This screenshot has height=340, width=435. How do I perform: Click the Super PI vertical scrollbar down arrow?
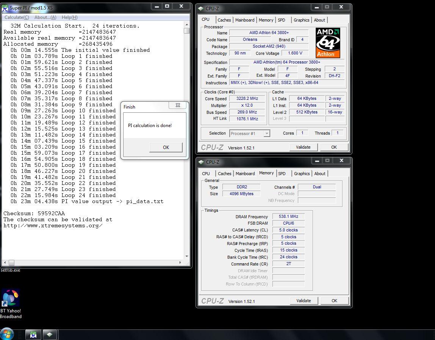point(187,256)
